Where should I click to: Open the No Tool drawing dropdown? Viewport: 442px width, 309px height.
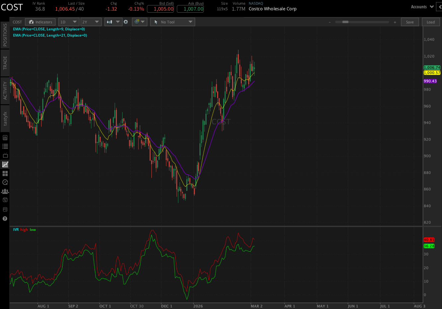(172, 22)
